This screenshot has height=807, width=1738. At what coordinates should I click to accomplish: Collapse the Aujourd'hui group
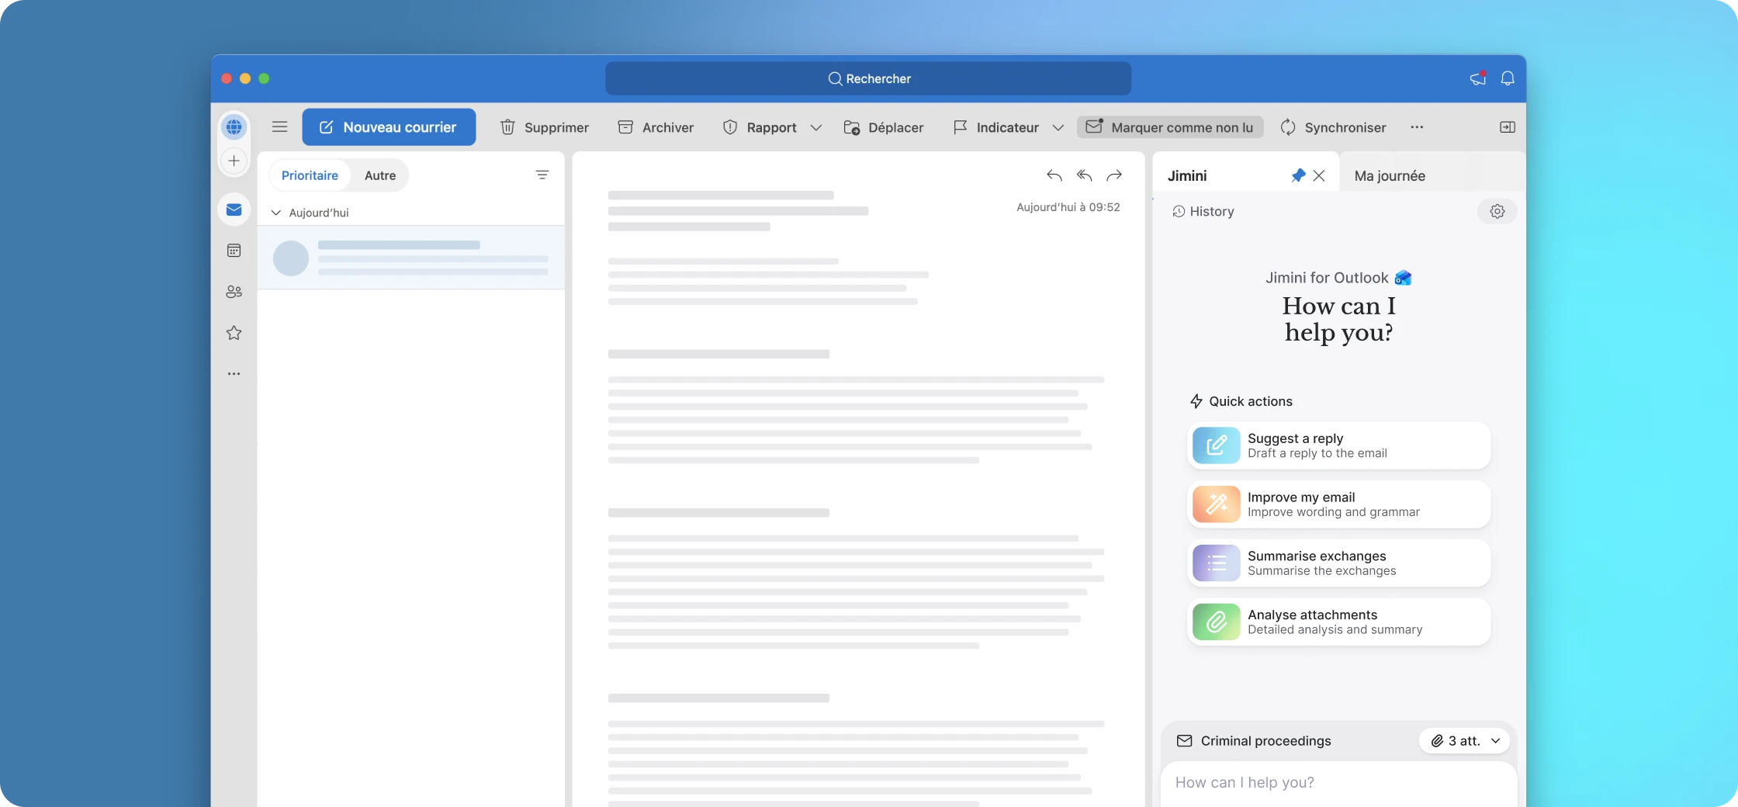pos(275,213)
